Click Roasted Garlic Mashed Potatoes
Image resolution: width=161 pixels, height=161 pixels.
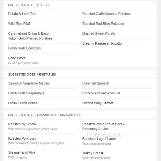107,14
